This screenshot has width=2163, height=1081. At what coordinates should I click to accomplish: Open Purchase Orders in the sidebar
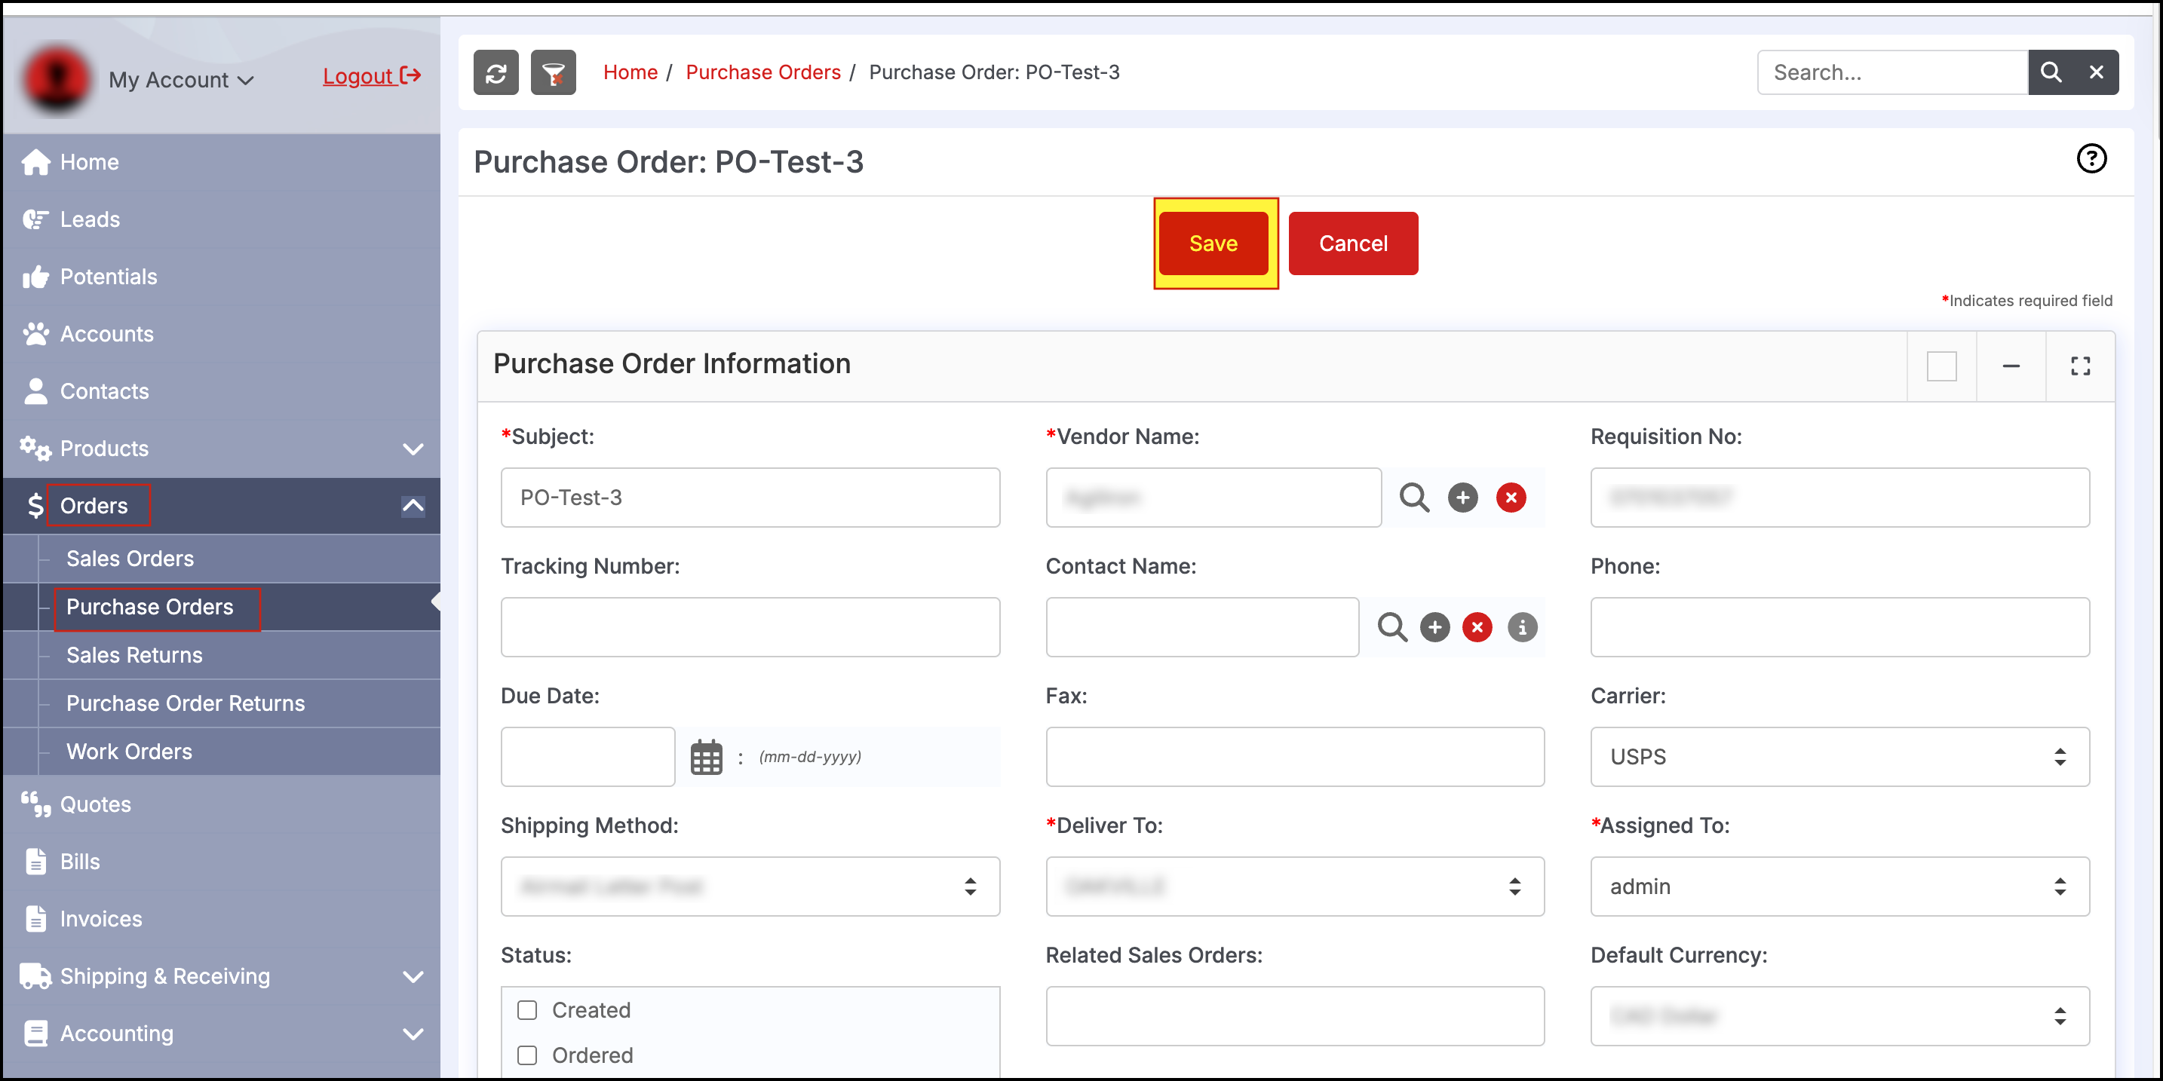click(x=150, y=608)
